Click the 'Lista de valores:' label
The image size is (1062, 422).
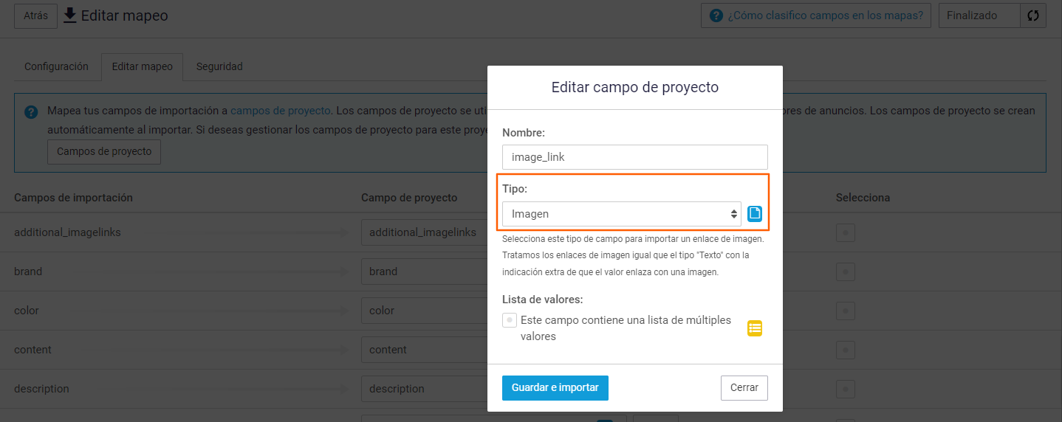[543, 300]
